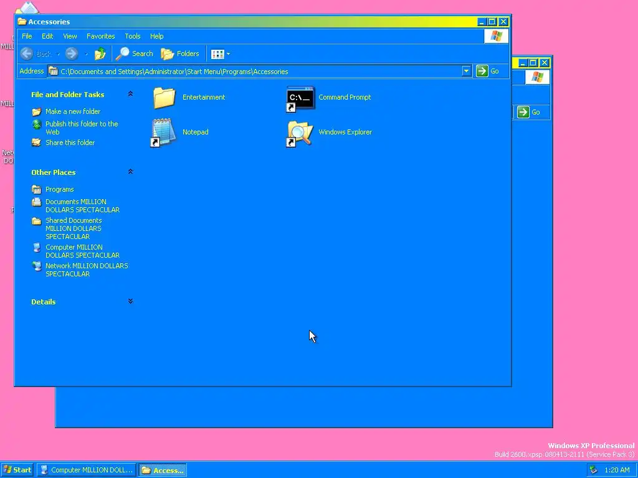Screen dimensions: 638x478
Task: Click the Windows flag logo in Accessories window
Action: coord(496,36)
